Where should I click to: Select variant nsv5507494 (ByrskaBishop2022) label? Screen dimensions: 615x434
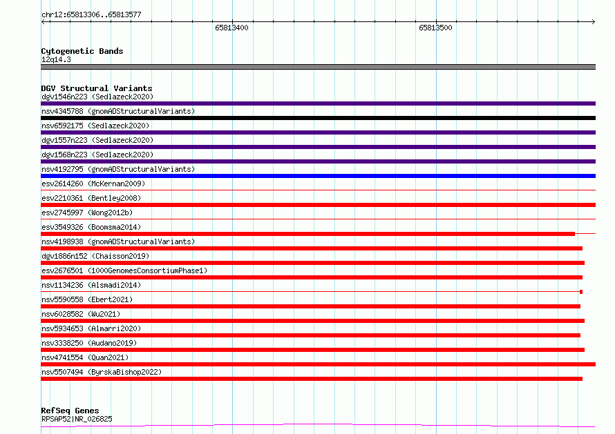(102, 372)
